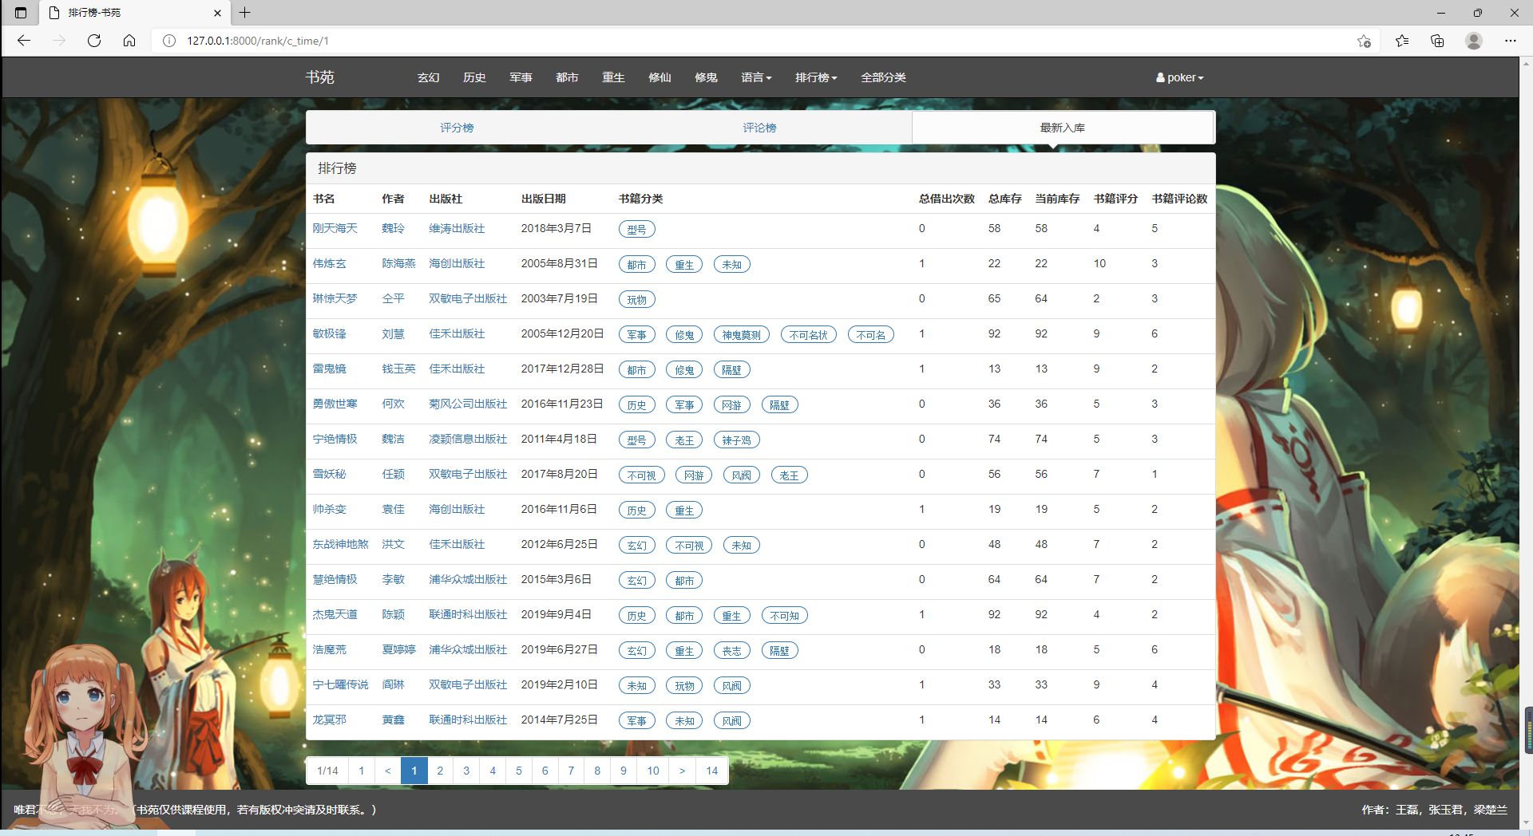Open the 修鬼 category
The height and width of the screenshot is (836, 1533).
coord(706,77)
